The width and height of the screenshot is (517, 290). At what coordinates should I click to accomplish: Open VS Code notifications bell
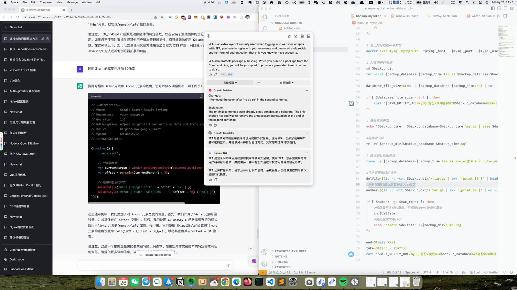click(511, 272)
